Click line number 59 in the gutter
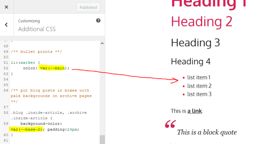Viewport: 253px width, 144px height. (5, 124)
